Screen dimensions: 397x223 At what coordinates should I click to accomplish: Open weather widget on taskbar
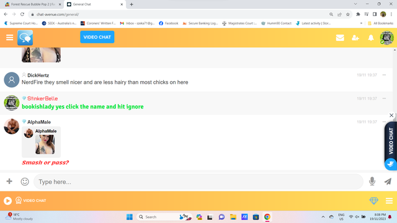(19, 217)
